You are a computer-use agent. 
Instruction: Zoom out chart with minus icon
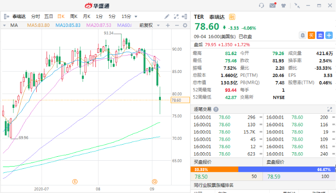click(x=177, y=26)
